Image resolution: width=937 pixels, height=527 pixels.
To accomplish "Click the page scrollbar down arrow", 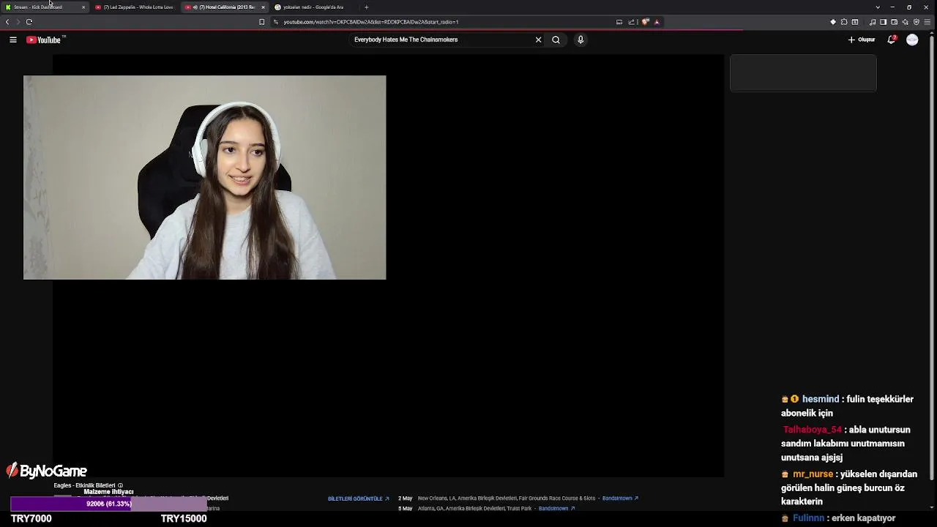I will (932, 507).
